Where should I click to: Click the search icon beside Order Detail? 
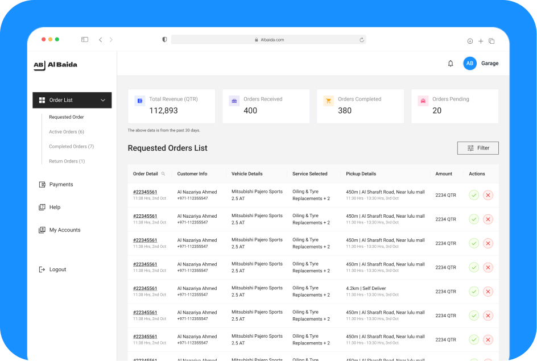click(163, 174)
